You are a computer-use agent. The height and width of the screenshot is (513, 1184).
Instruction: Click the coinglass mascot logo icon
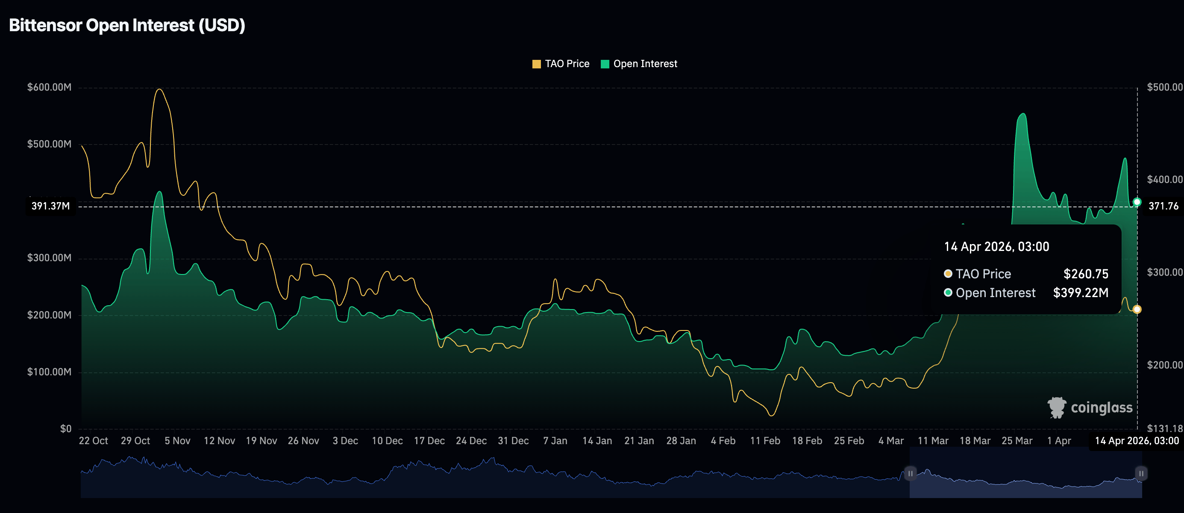pyautogui.click(x=1056, y=407)
